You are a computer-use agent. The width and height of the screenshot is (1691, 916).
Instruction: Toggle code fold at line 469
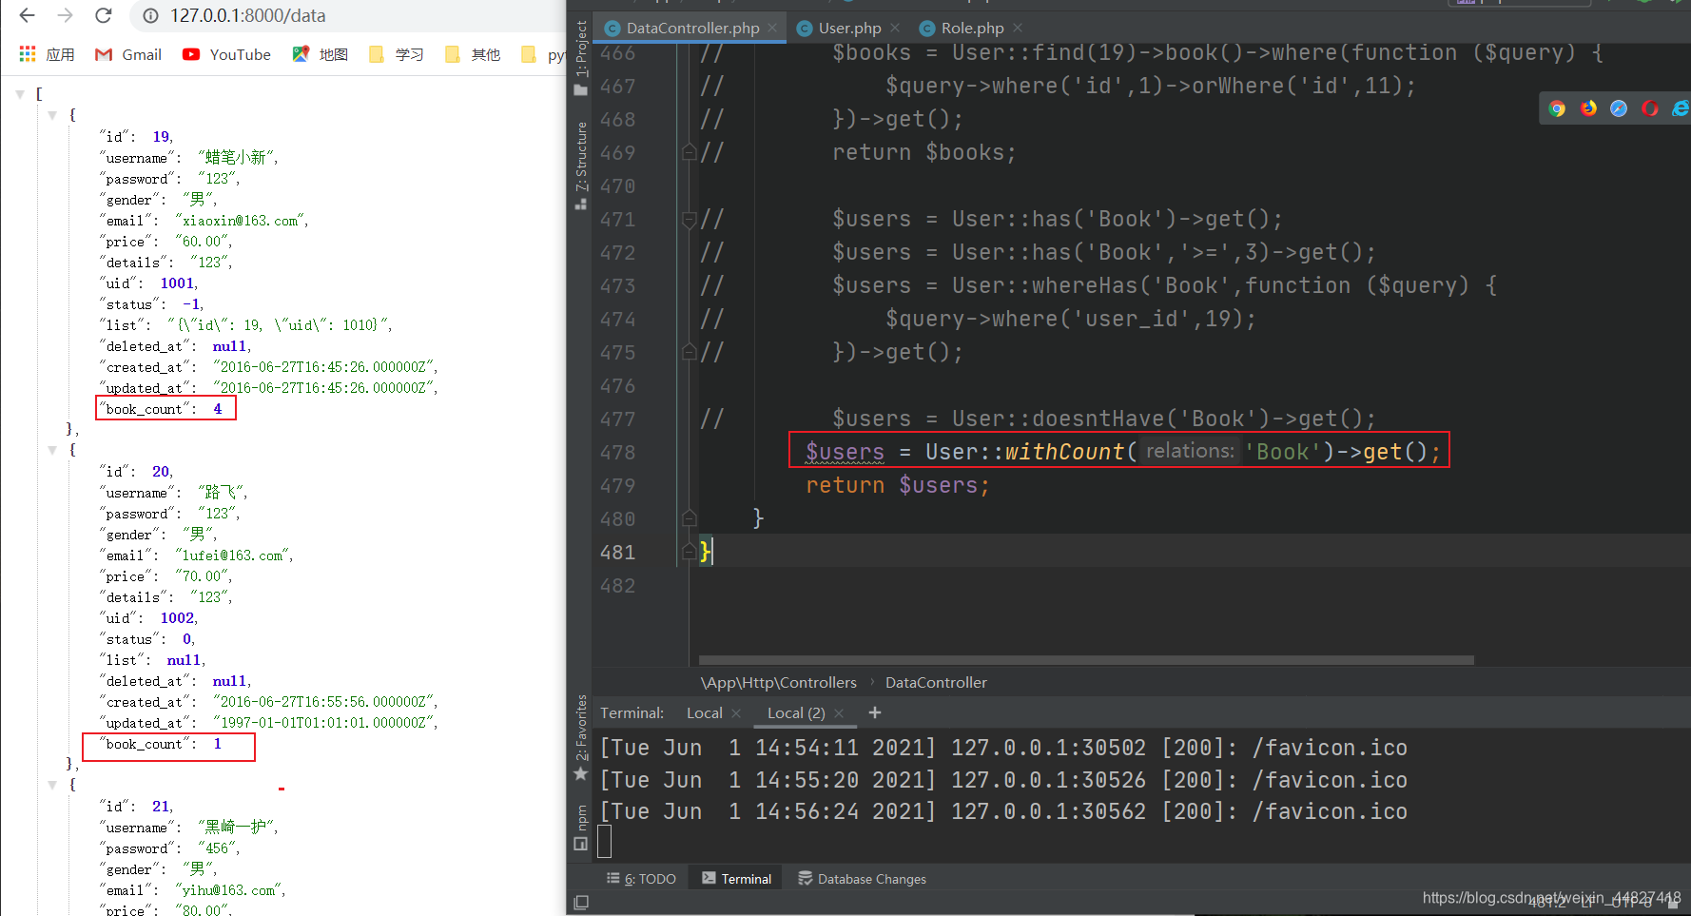pos(690,152)
